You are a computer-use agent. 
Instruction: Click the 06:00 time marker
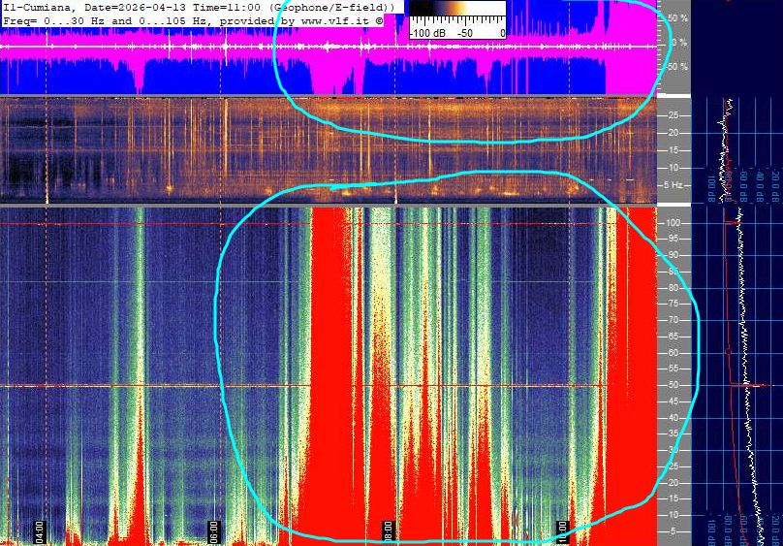(x=215, y=530)
